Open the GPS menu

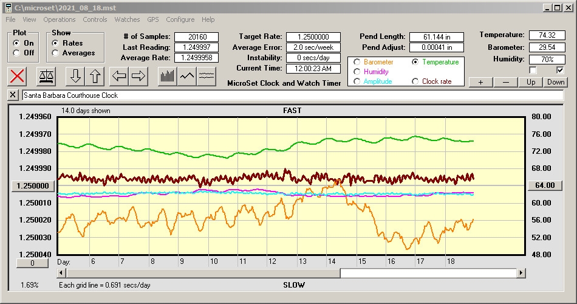coord(153,19)
